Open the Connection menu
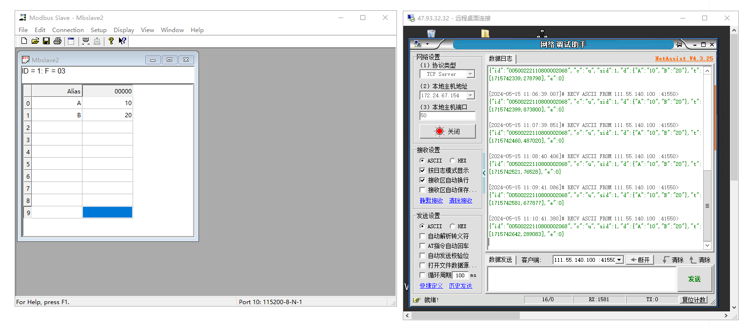750x327 pixels. coord(68,30)
